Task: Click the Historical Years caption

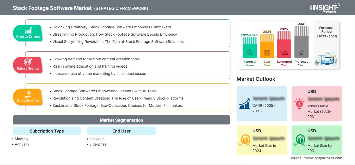Action: [249, 63]
